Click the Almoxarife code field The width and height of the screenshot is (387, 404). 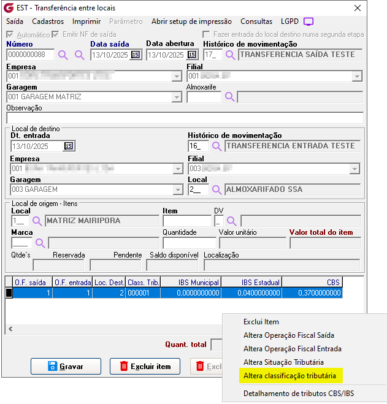(x=204, y=97)
